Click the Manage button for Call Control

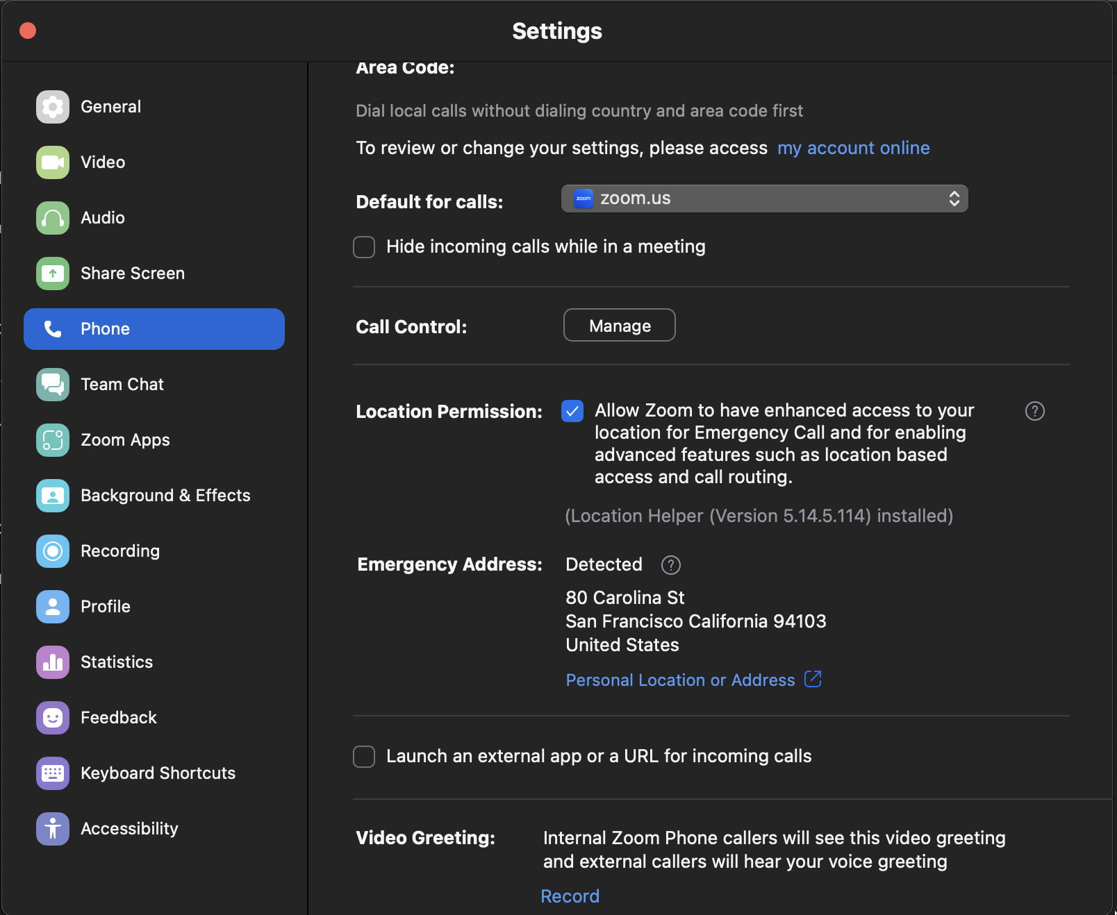[x=620, y=325]
